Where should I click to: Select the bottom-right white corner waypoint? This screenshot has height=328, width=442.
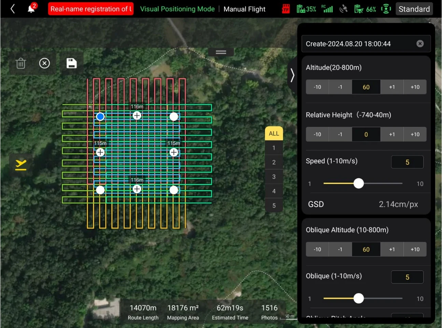pyautogui.click(x=174, y=190)
